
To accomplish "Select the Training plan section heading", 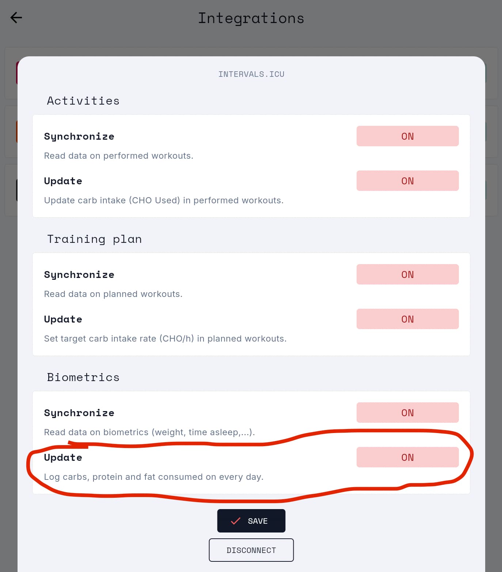I will (94, 239).
